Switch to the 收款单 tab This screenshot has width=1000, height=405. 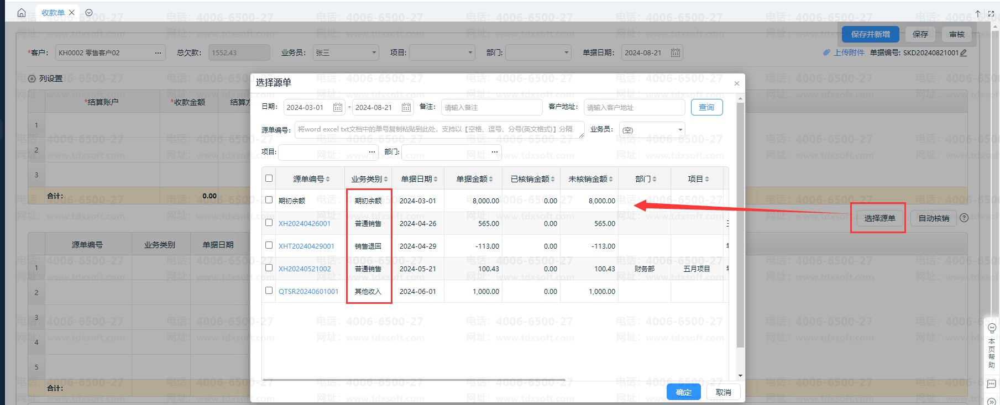pos(53,12)
